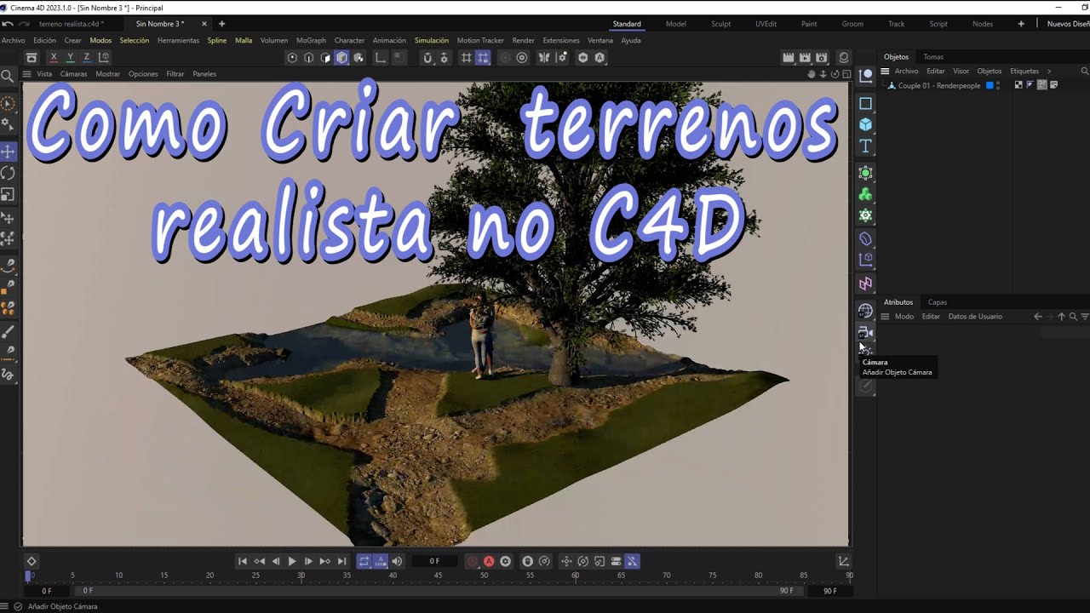Image resolution: width=1090 pixels, height=613 pixels.
Task: Open the MoGraph menu
Action: 311,40
